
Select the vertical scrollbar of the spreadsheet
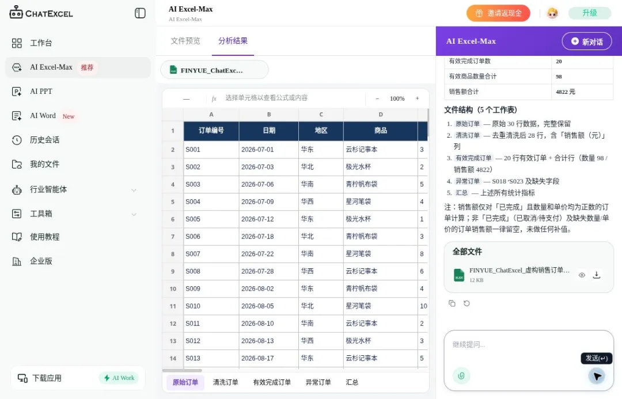click(427, 123)
